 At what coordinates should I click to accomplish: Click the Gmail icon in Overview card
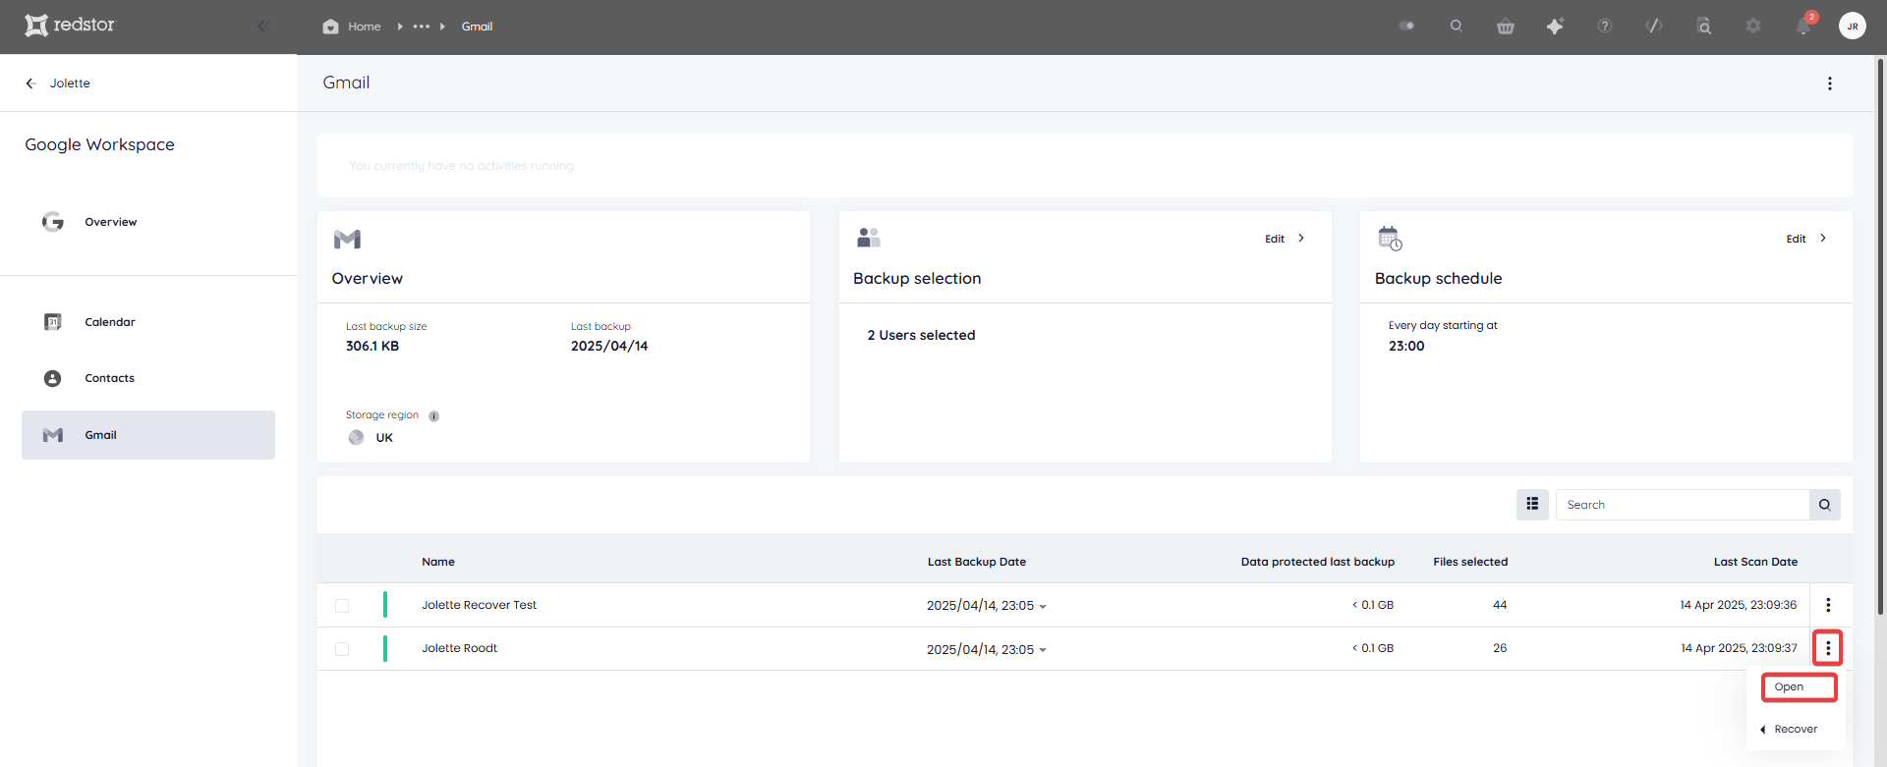point(347,239)
